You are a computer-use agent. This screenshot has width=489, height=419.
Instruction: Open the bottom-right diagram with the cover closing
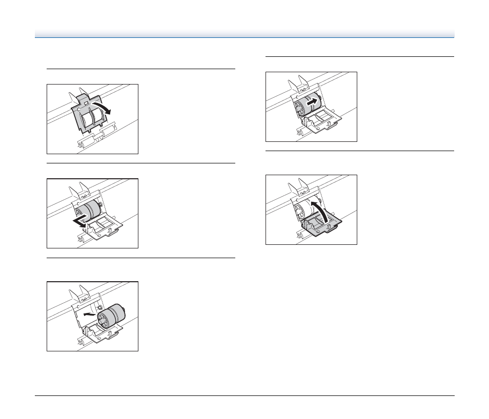[x=311, y=209]
